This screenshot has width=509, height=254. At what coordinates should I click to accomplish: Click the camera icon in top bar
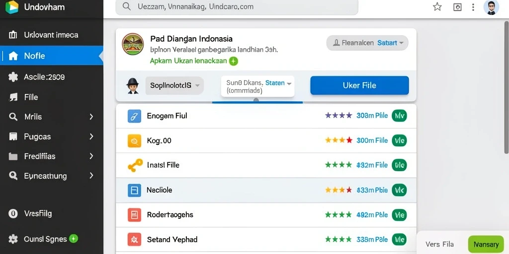tap(457, 7)
